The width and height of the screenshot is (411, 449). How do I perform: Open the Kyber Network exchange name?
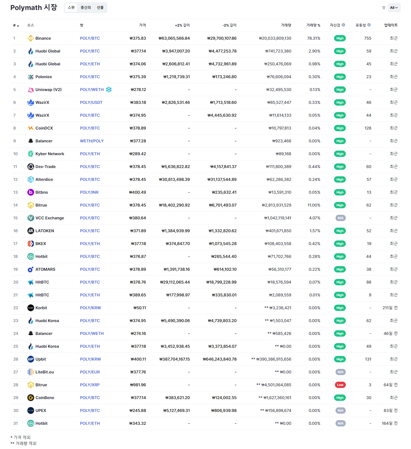[x=50, y=154]
